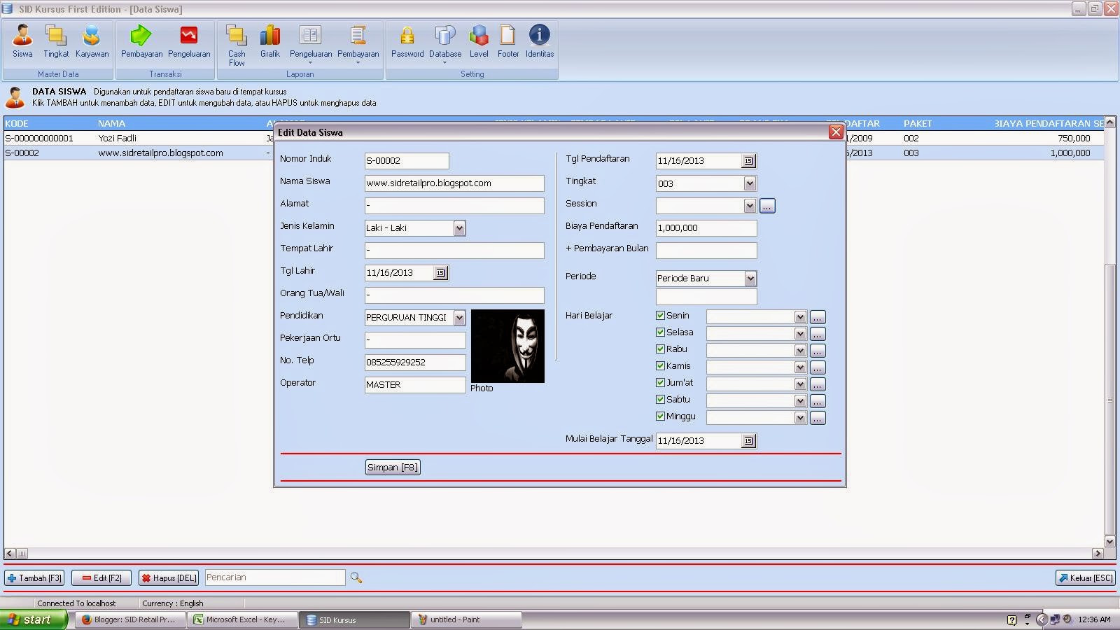Open the Periode dropdown list
Screen dimensions: 1120x630
pos(750,278)
